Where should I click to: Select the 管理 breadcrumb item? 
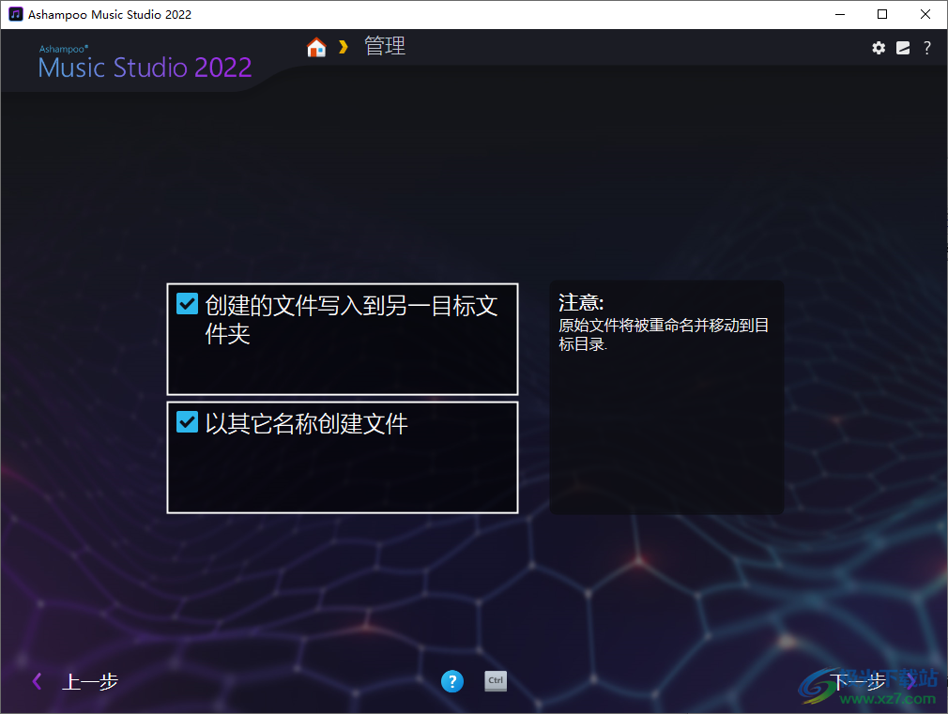tap(385, 45)
